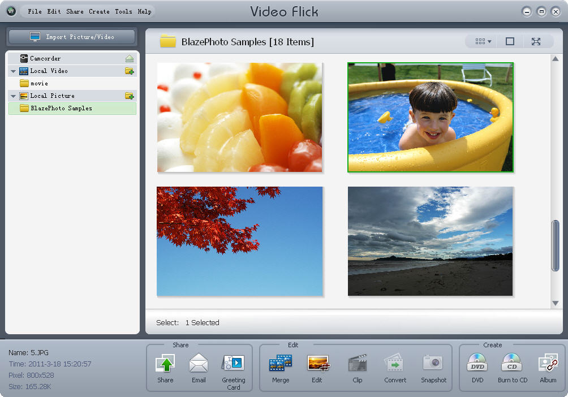The width and height of the screenshot is (568, 397).
Task: Click the Share upload icon
Action: (165, 364)
